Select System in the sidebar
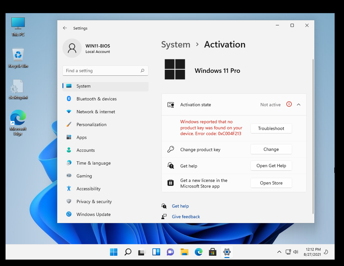Screen dimensions: 344x266 coord(106,86)
